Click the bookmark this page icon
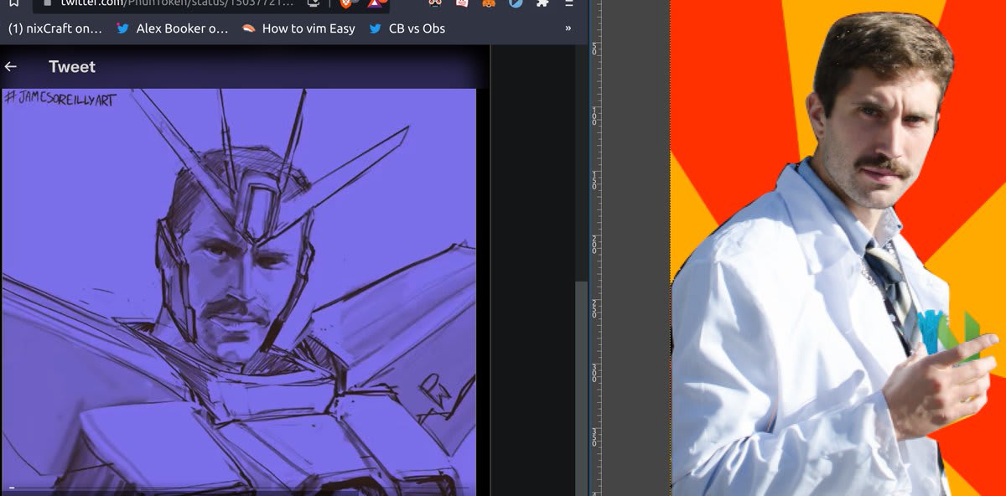 (x=13, y=3)
